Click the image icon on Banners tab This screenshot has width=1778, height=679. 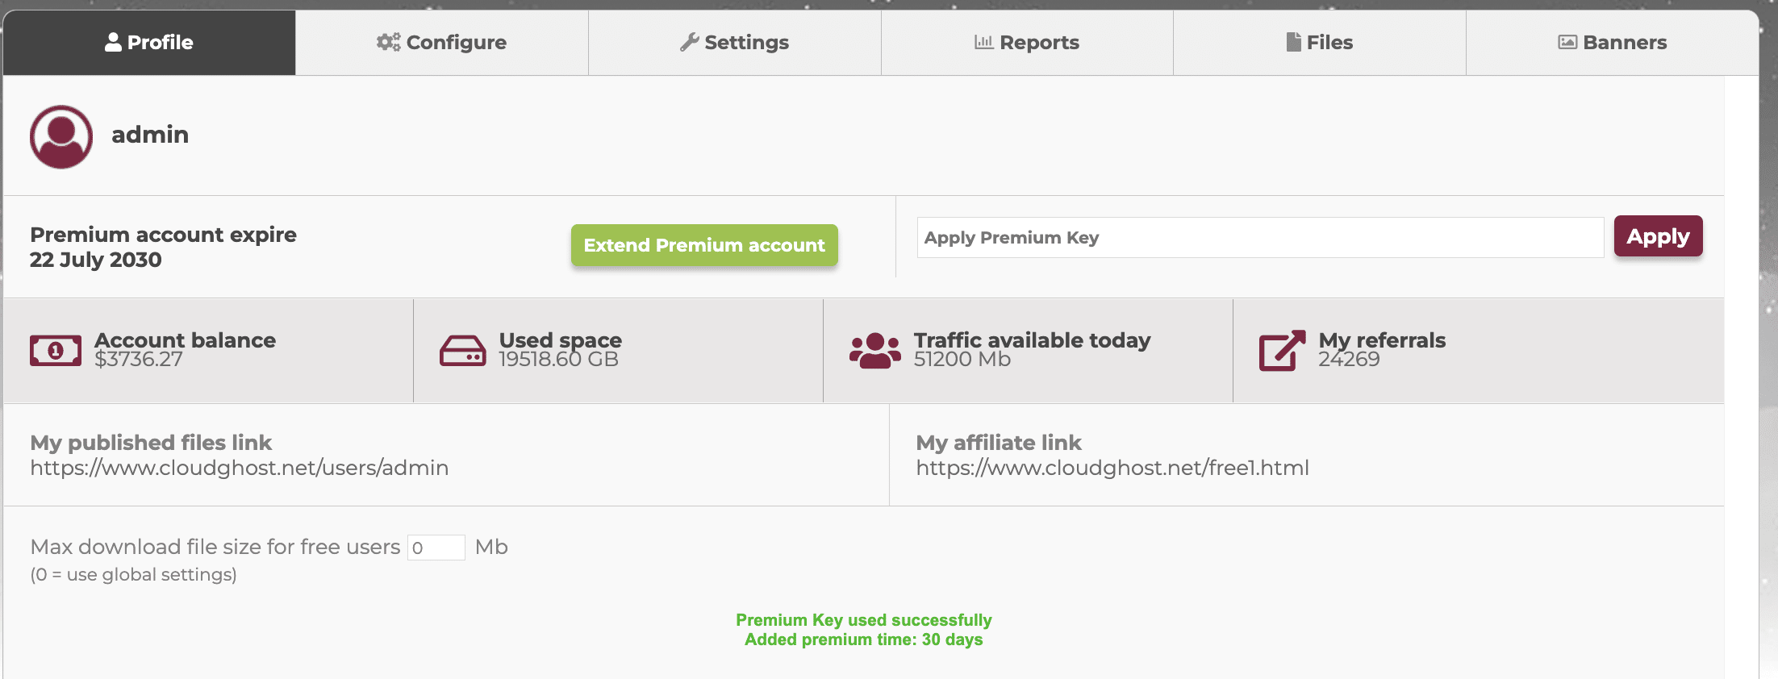click(1567, 42)
